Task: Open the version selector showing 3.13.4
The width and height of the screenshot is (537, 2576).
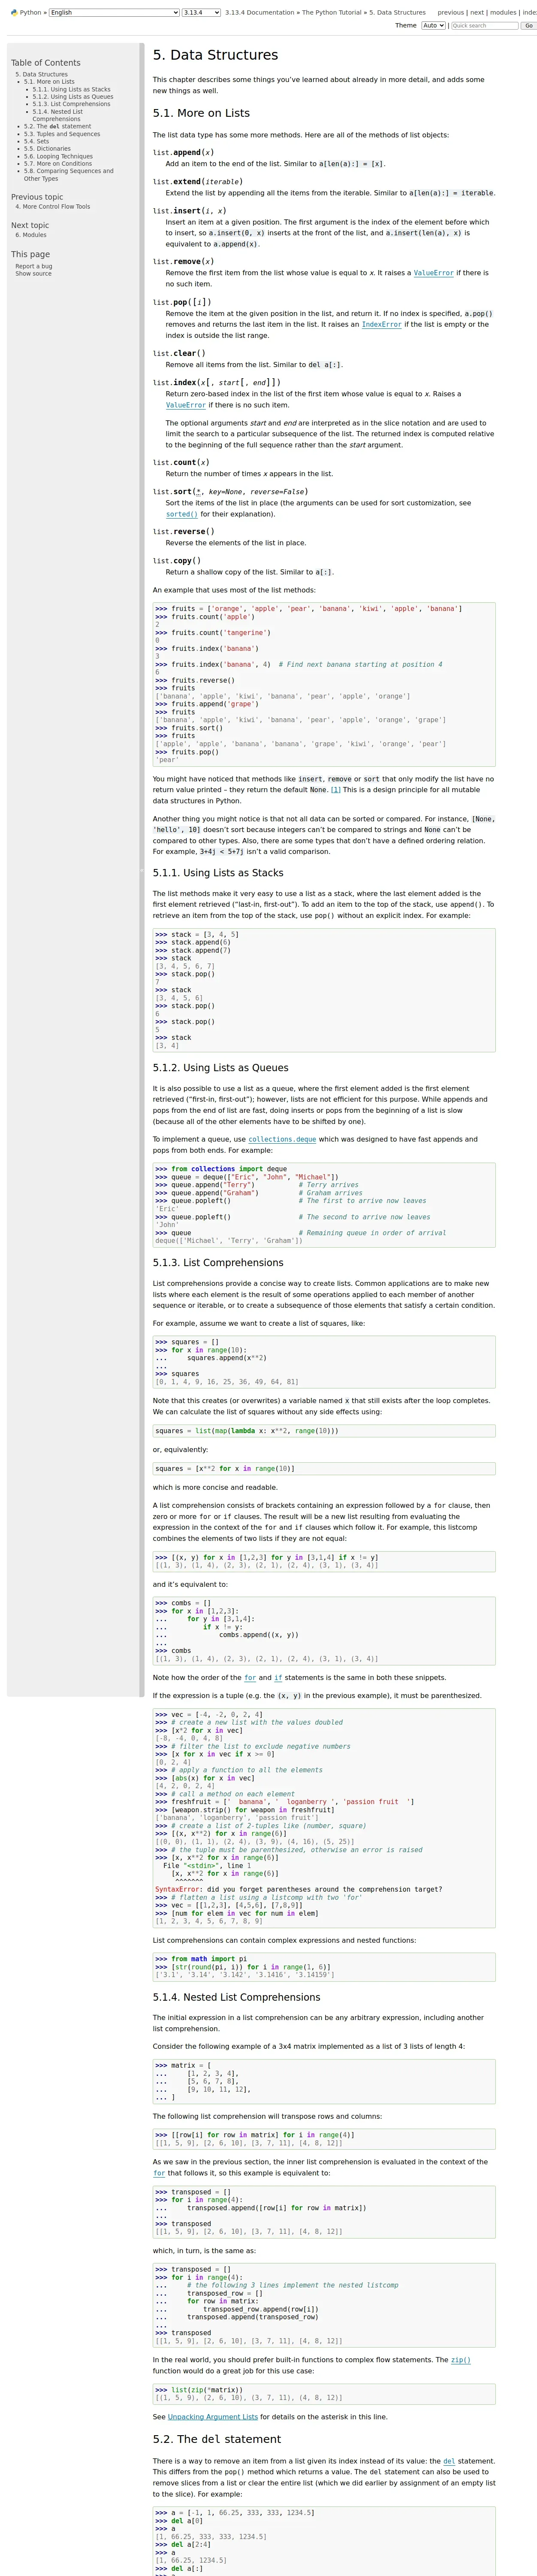Action: pyautogui.click(x=201, y=13)
